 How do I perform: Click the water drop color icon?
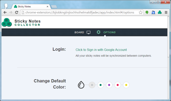pyautogui.click(x=81, y=85)
